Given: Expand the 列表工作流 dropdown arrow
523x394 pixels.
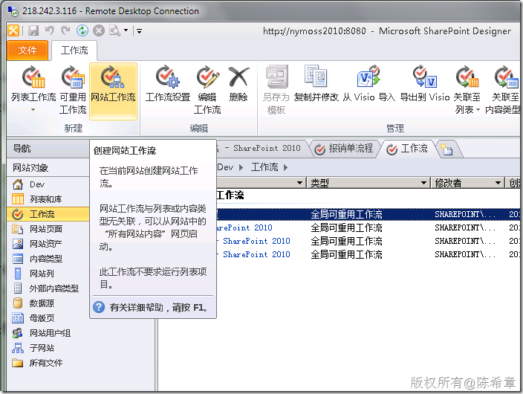Looking at the screenshot, I should [33, 109].
